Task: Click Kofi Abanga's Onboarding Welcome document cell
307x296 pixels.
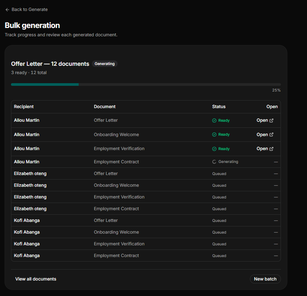Action: (x=116, y=232)
